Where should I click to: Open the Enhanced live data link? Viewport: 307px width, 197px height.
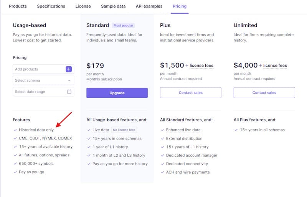[183, 130]
